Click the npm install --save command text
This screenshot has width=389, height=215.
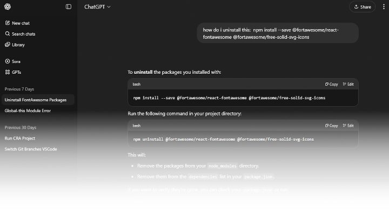click(x=229, y=98)
